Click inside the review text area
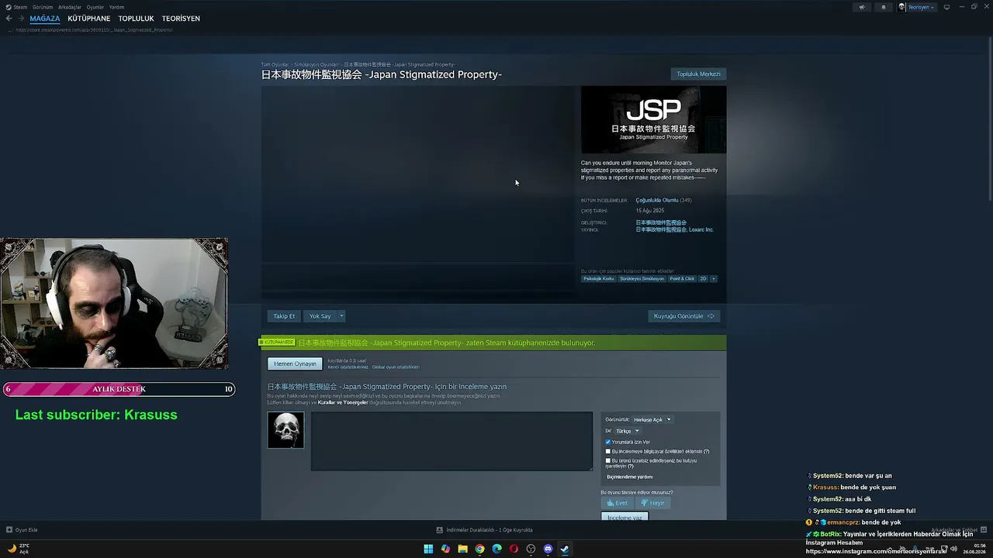This screenshot has height=558, width=993. point(452,441)
